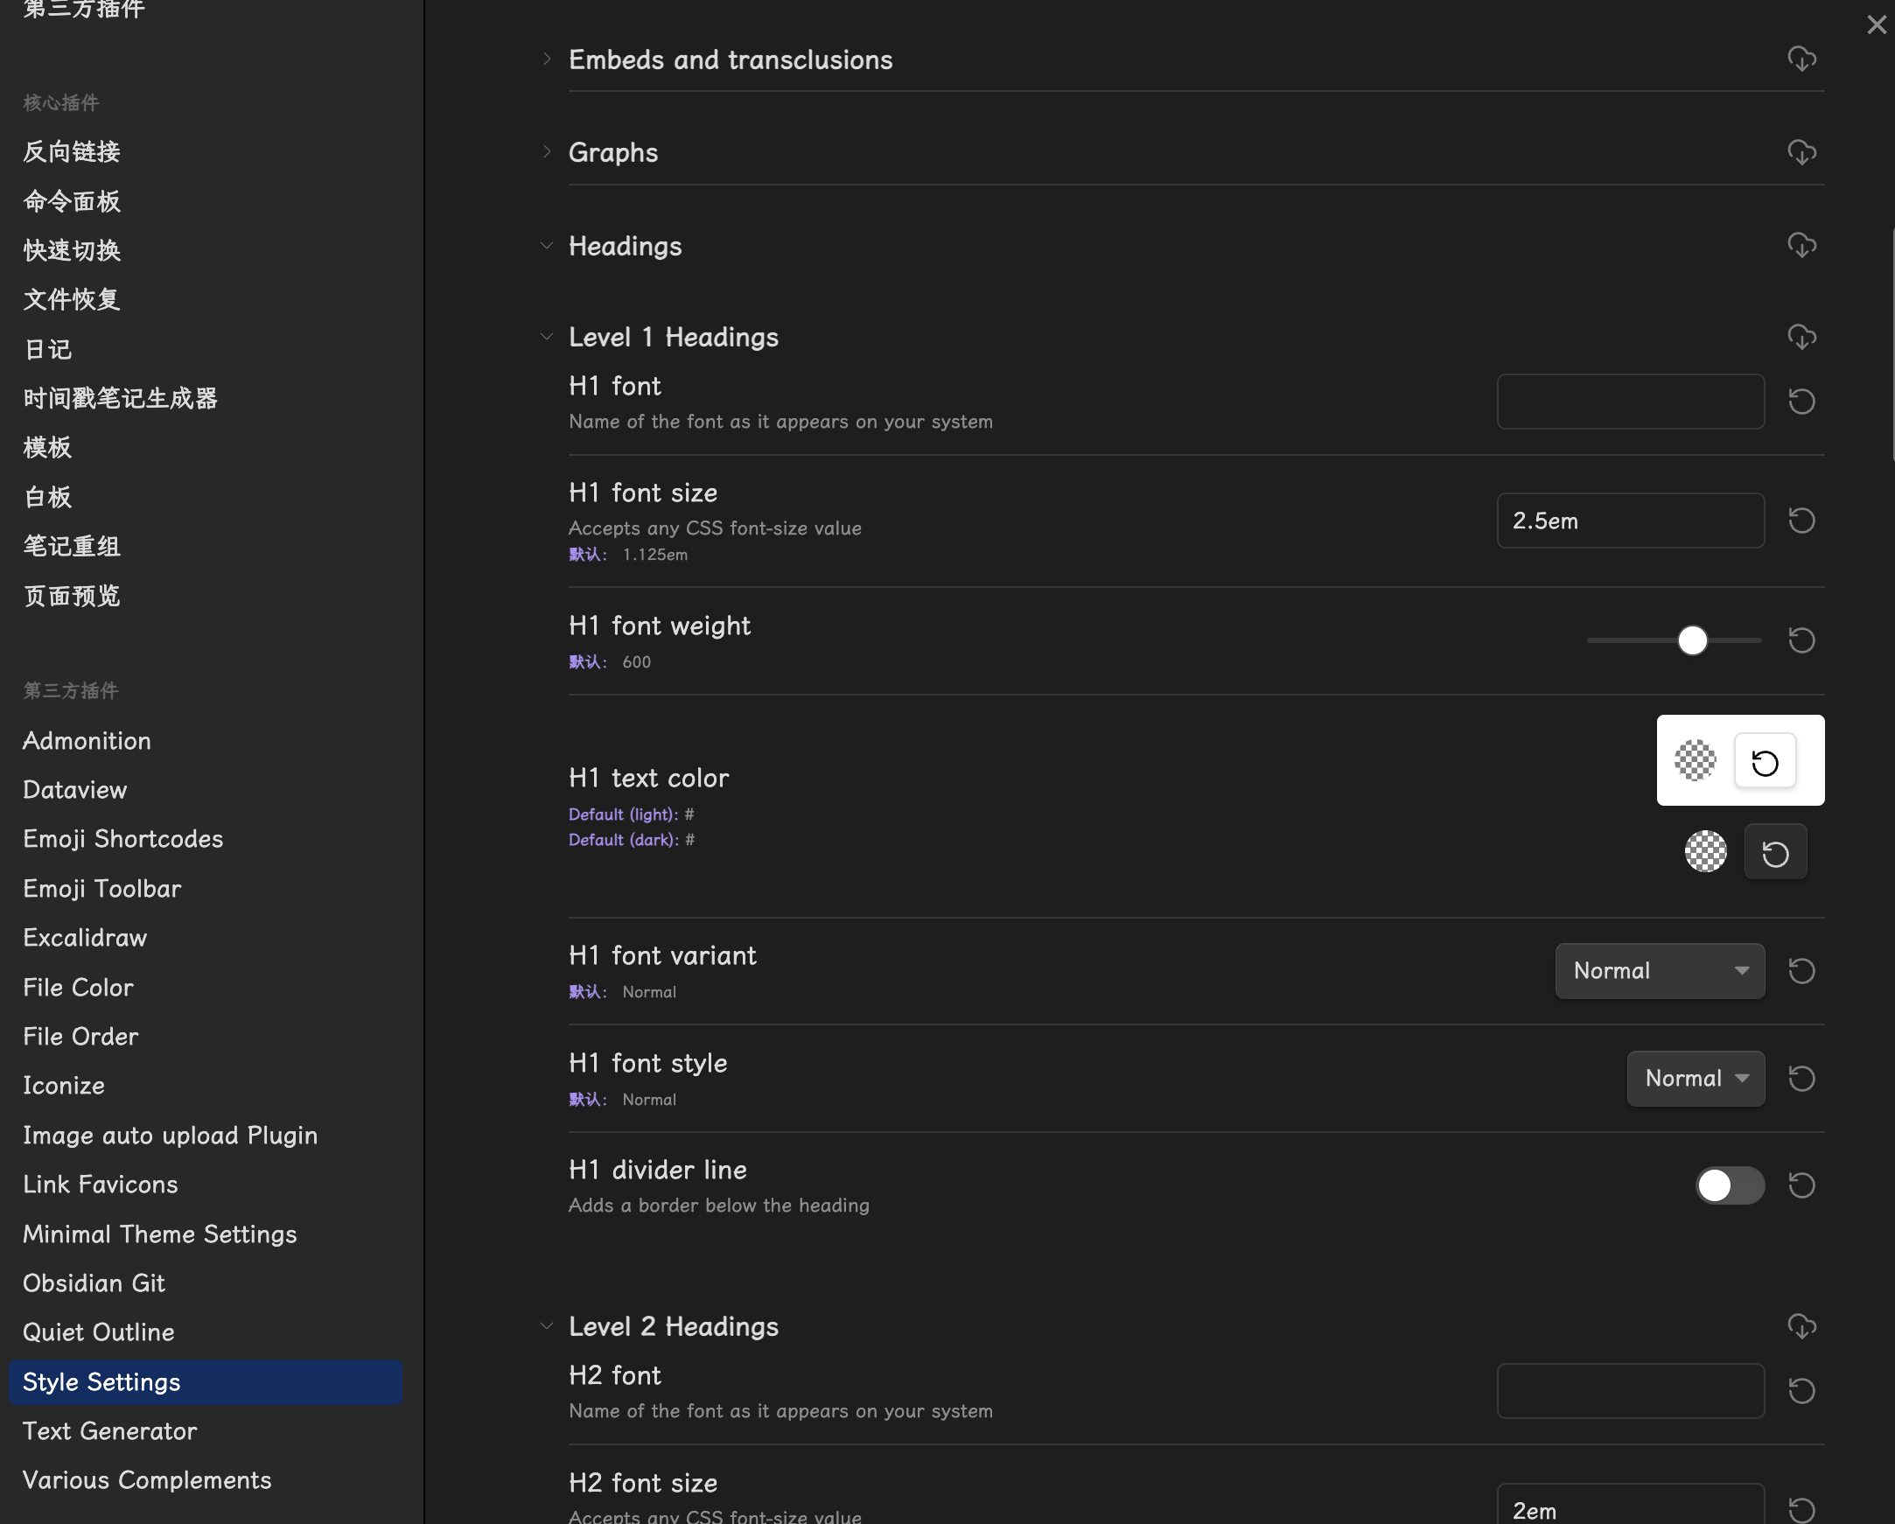Open the H1 font variant dropdown
The image size is (1895, 1524).
point(1659,970)
